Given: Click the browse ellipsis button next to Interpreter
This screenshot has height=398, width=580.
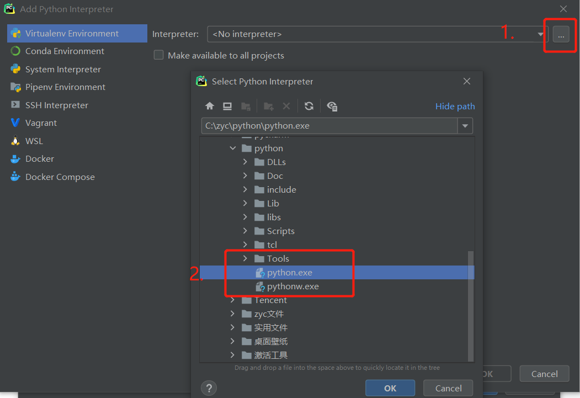Looking at the screenshot, I should pyautogui.click(x=561, y=34).
